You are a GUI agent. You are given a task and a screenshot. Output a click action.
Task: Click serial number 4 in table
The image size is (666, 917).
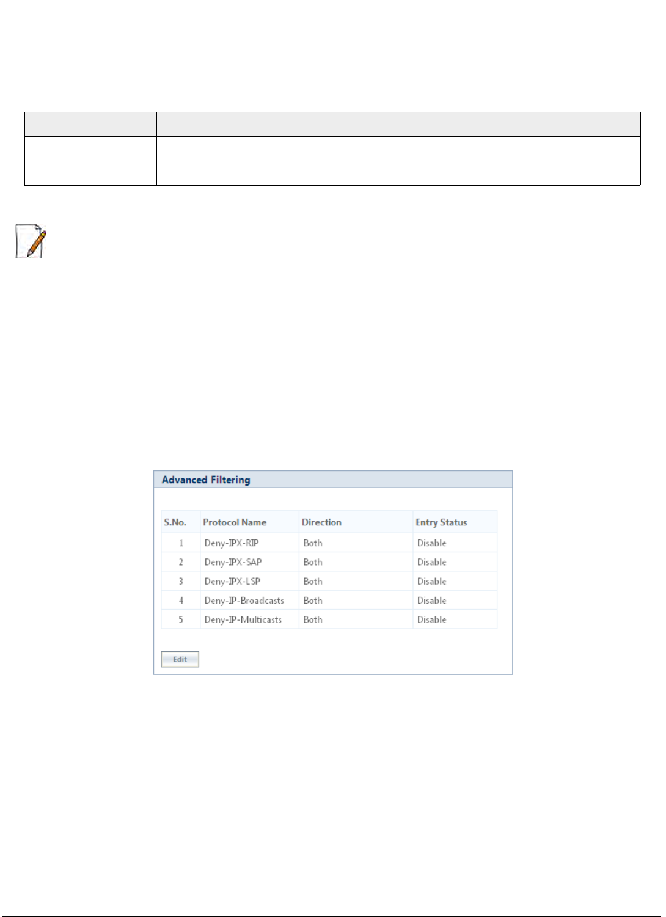tap(181, 601)
